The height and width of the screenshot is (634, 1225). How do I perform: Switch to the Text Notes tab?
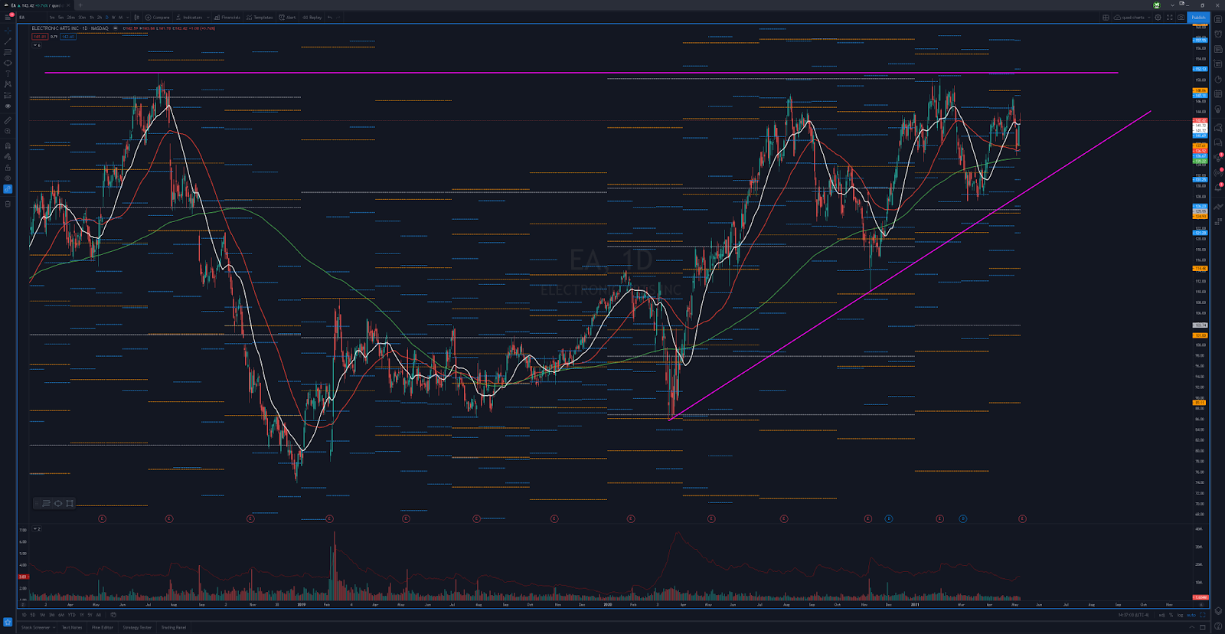click(x=72, y=627)
